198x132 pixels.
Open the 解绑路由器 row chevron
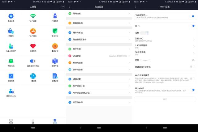point(129,62)
